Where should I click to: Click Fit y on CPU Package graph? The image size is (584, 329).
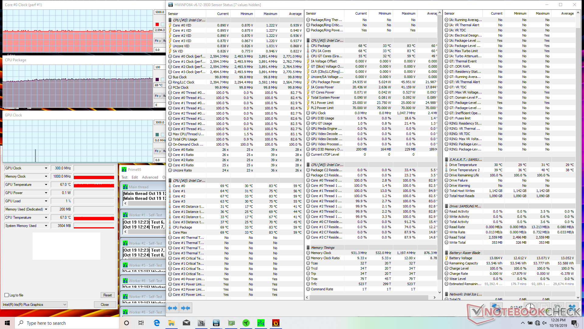pos(158,96)
